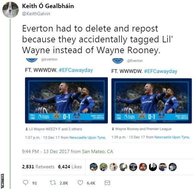Open the left #EFCawayday hashtag
Image resolution: width=196 pixels, height=189 pixels.
(76, 70)
